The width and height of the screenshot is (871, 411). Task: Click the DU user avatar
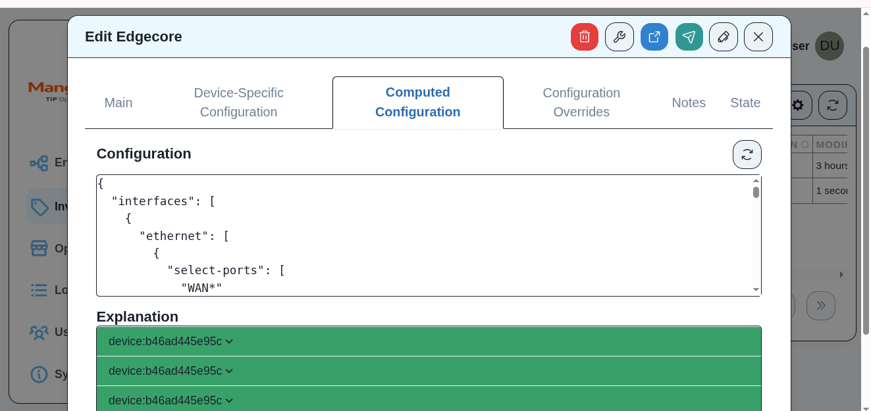tap(830, 46)
